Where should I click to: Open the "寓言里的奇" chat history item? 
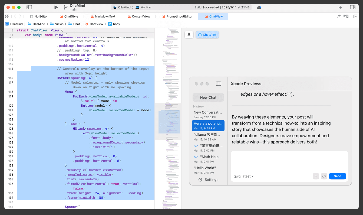208,148
